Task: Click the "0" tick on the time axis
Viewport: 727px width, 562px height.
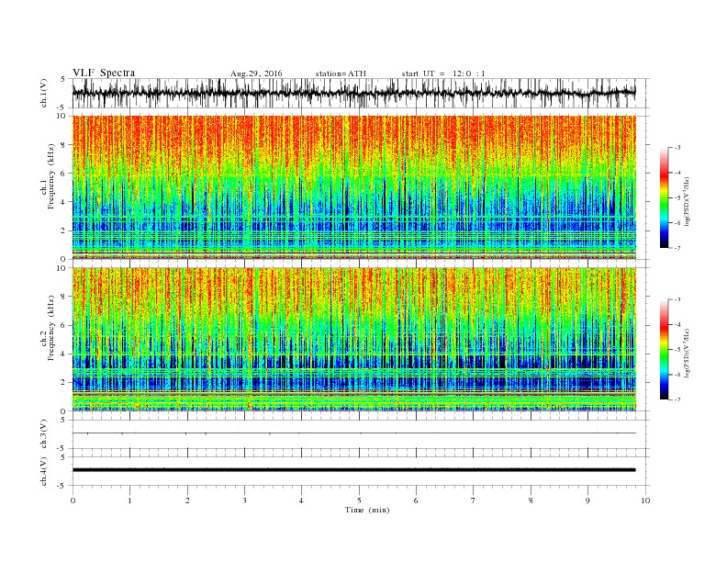Action: pos(73,500)
